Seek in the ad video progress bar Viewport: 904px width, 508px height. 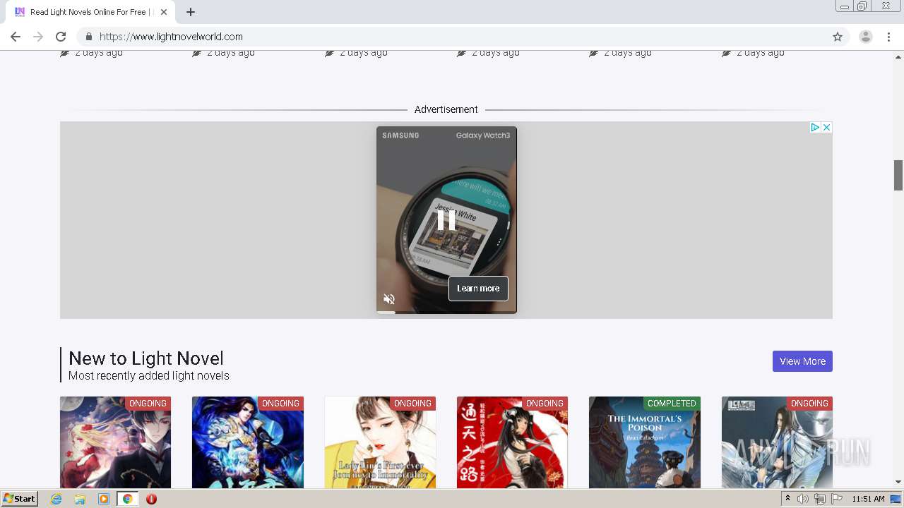(x=446, y=312)
